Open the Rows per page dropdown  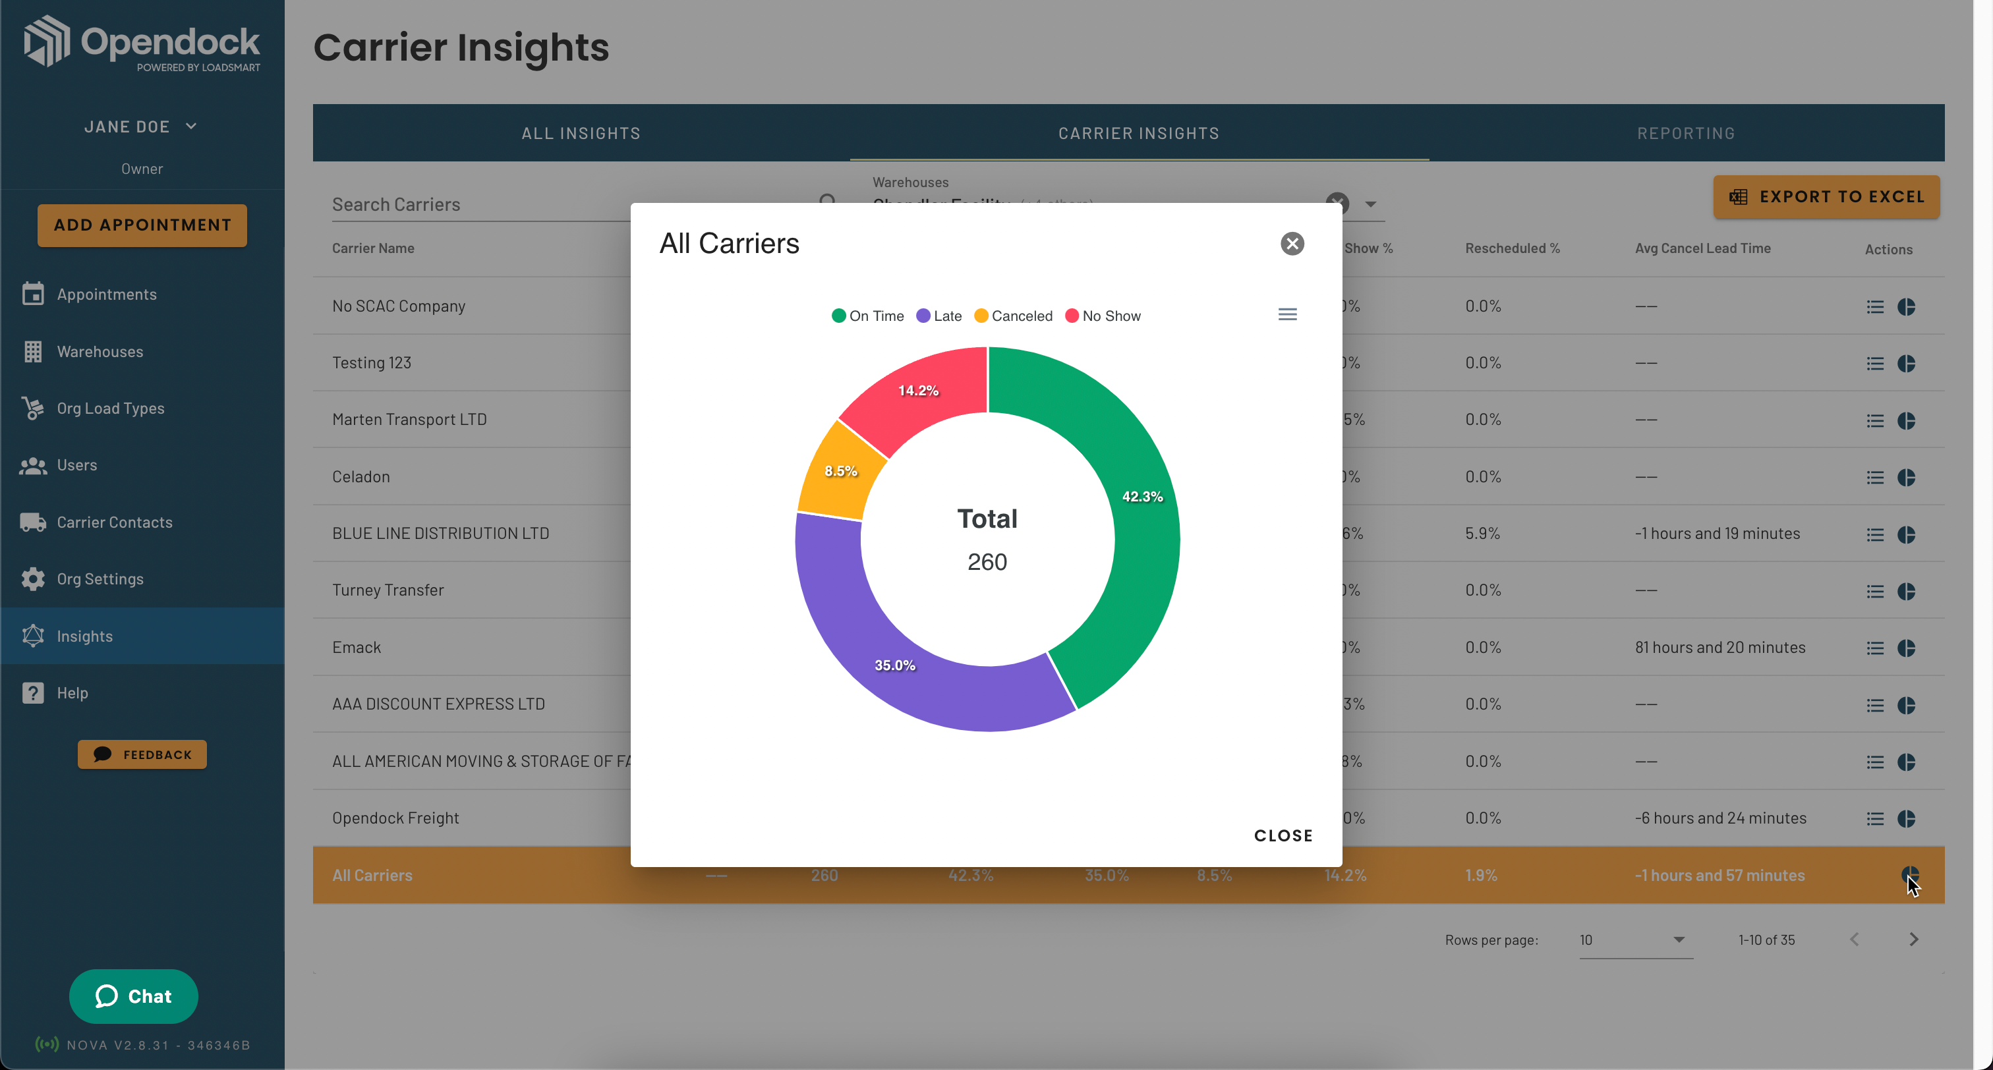coord(1632,940)
